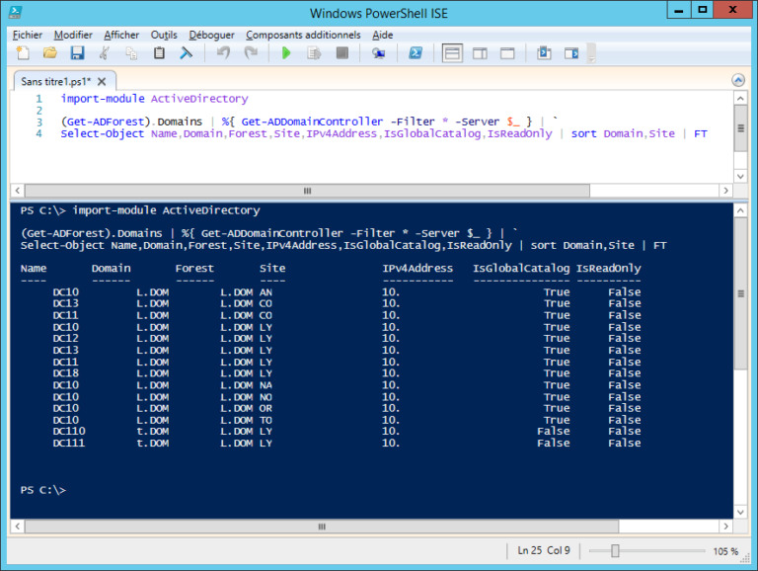Click the 105 % zoom value
This screenshot has width=758, height=571.
click(725, 551)
